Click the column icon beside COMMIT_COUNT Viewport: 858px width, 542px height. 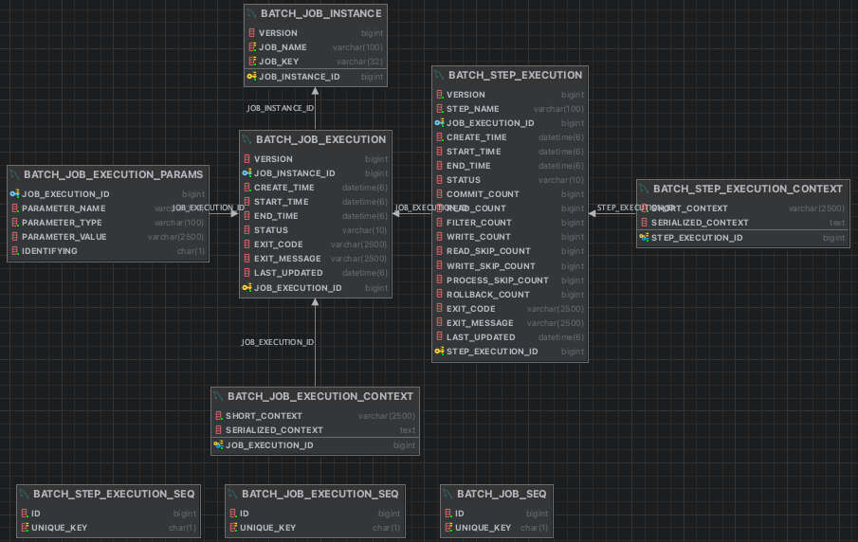click(439, 193)
